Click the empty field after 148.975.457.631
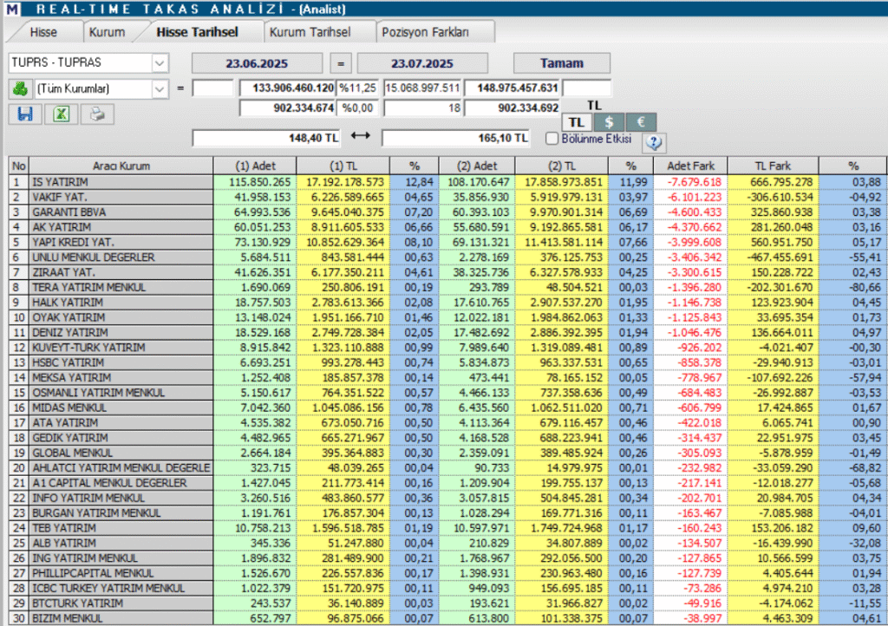 (587, 88)
